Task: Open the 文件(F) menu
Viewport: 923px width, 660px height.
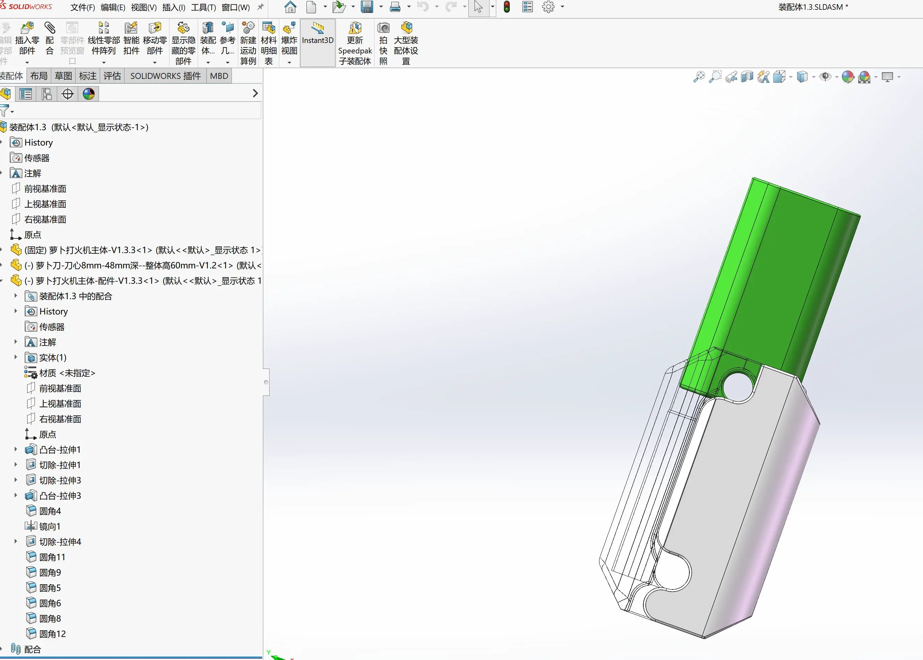Action: click(82, 7)
